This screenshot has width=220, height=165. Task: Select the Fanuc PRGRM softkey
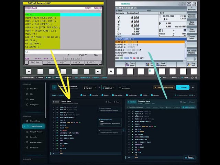click(35, 63)
